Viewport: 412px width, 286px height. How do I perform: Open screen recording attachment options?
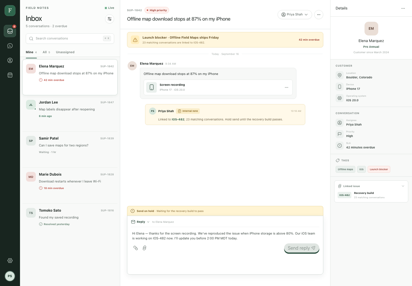click(x=286, y=88)
